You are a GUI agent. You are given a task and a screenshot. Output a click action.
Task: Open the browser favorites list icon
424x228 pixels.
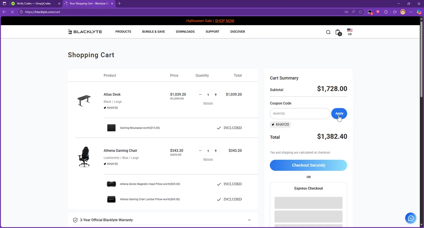[x=395, y=12]
